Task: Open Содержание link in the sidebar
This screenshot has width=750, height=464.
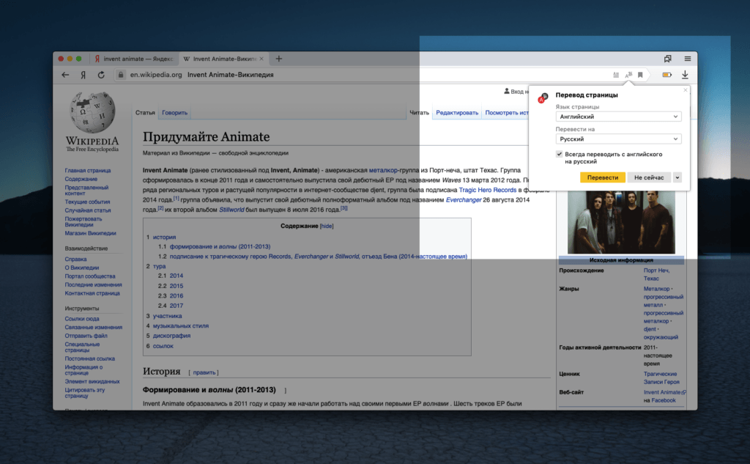Action: click(x=81, y=179)
